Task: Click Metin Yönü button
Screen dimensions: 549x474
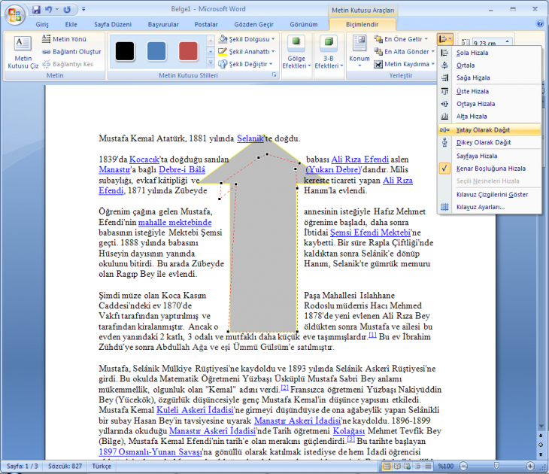Action: click(x=71, y=38)
